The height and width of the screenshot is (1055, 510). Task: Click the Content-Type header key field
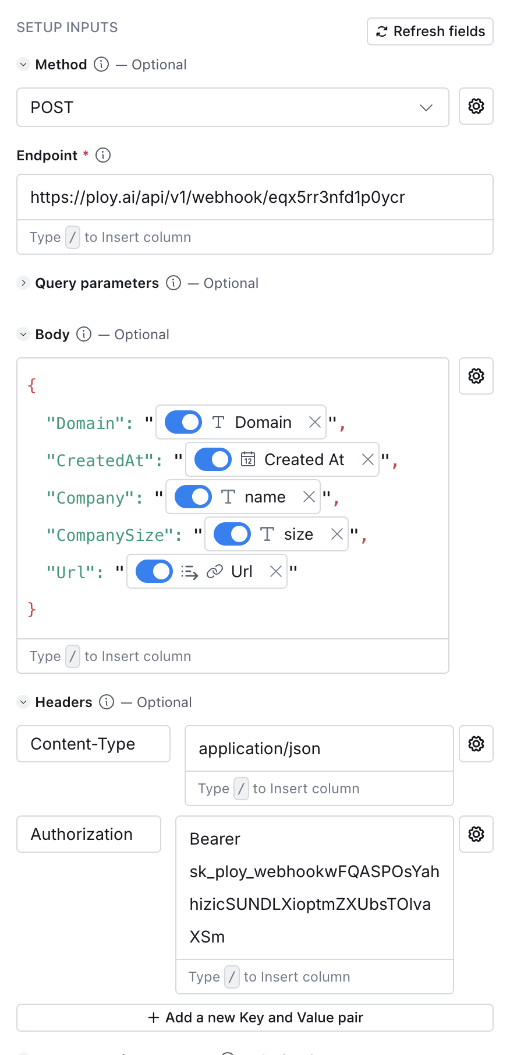(x=94, y=744)
